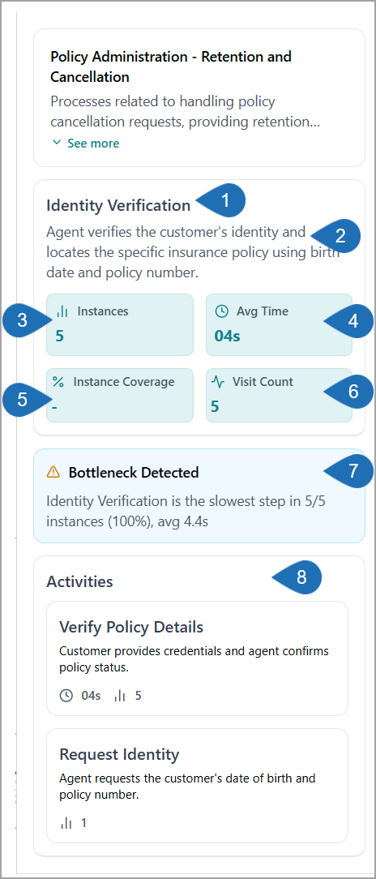Click the See more chevron icon
This screenshot has width=376, height=879.
[x=56, y=143]
